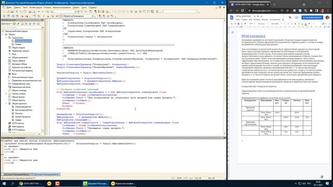This screenshot has height=187, width=333.
Task: Click the Print icon in the Google Docs toolbar
Action: coord(238,24)
